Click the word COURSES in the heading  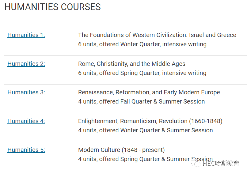coord(81,7)
